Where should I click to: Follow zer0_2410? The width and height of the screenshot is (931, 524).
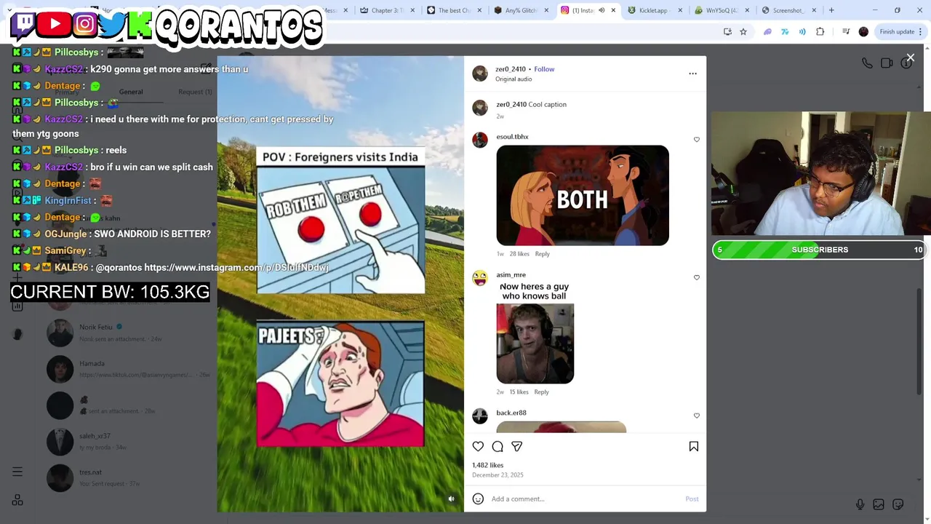(544, 69)
